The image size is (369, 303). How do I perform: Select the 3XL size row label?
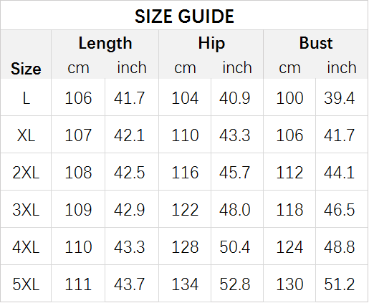click(26, 210)
